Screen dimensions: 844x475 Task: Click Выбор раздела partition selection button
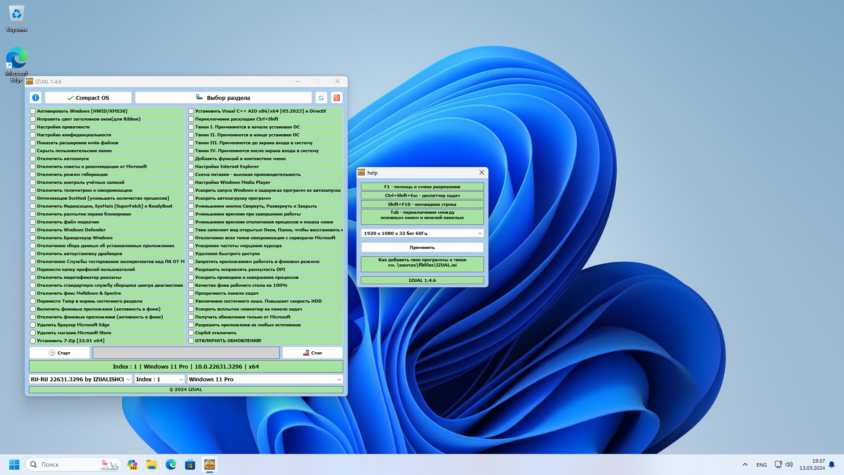223,98
